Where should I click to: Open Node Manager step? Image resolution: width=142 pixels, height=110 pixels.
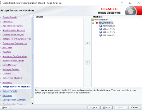pyautogui.click(x=9, y=65)
